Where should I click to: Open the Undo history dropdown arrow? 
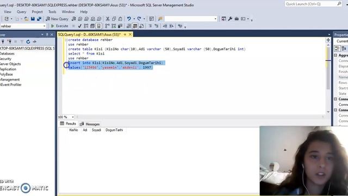point(134,19)
